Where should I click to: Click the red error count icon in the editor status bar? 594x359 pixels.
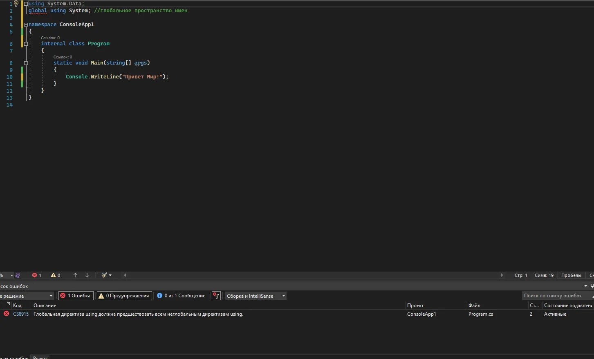[x=34, y=275]
